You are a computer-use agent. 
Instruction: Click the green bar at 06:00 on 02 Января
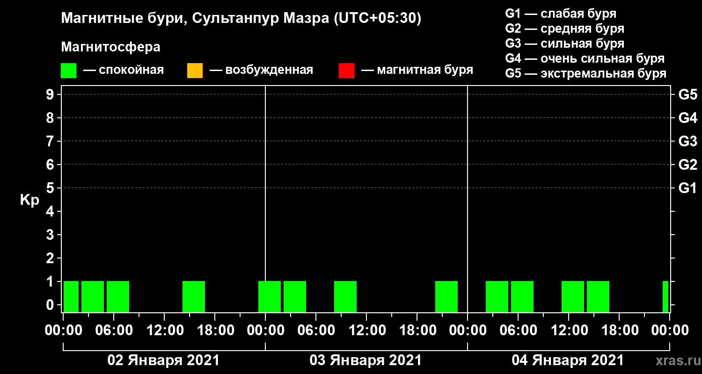(118, 296)
